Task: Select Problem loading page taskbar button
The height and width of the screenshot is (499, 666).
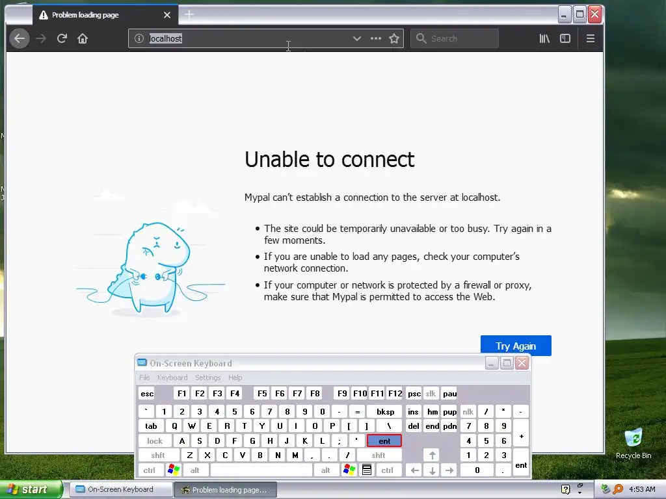Action: point(225,490)
